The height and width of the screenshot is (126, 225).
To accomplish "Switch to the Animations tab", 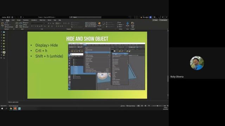I will (x=34, y=20).
